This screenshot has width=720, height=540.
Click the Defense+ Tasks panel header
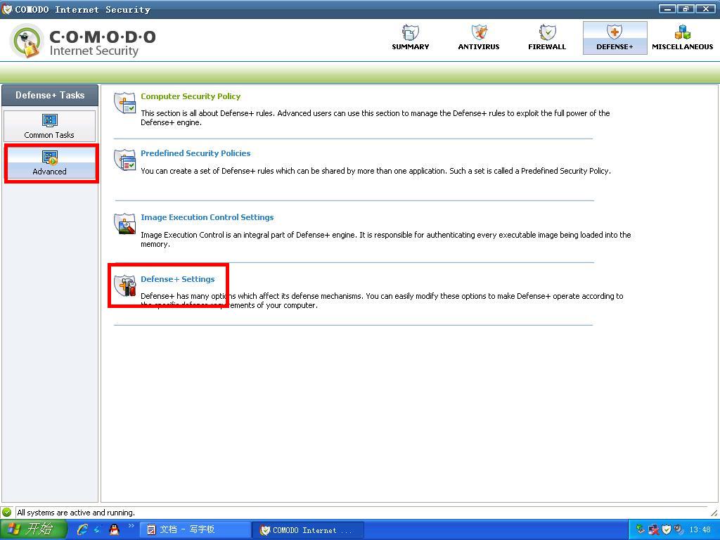[x=50, y=96]
